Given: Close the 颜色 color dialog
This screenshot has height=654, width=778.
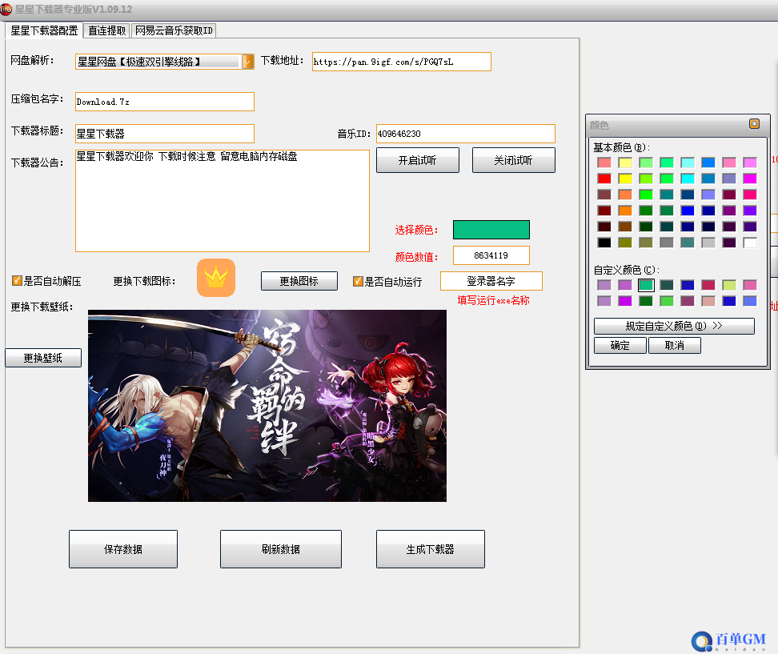Looking at the screenshot, I should point(754,123).
